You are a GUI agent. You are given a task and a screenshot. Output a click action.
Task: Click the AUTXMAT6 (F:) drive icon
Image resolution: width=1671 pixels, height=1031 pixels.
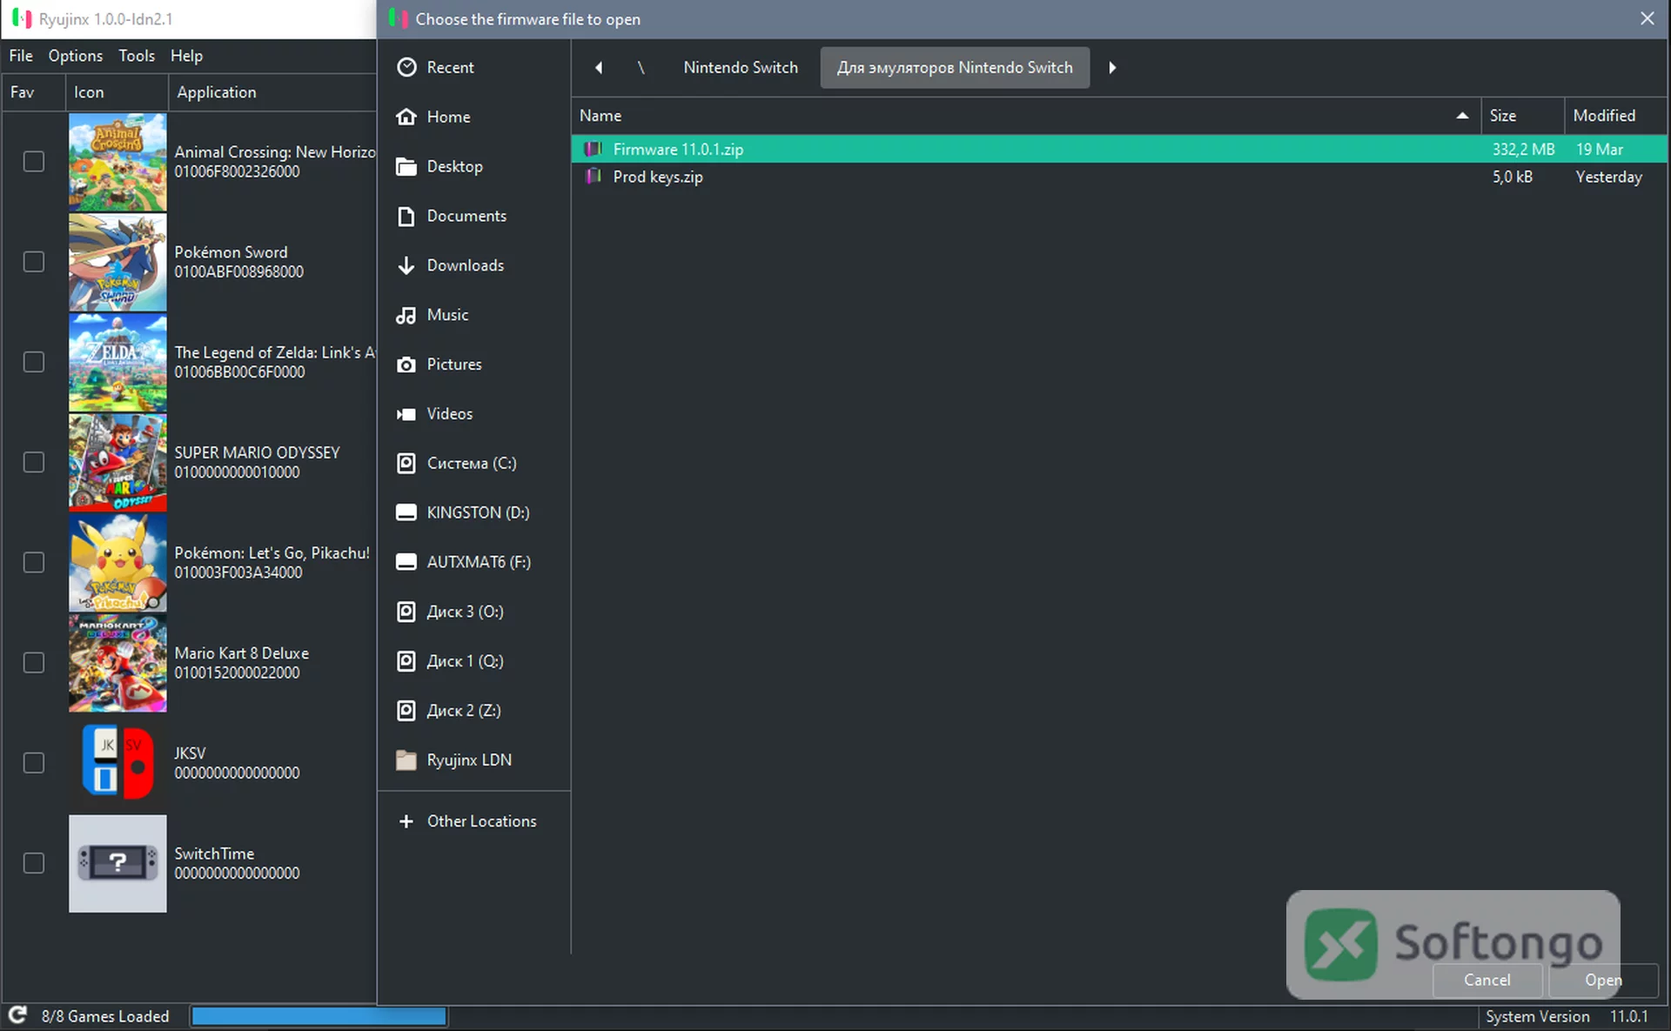tap(406, 562)
